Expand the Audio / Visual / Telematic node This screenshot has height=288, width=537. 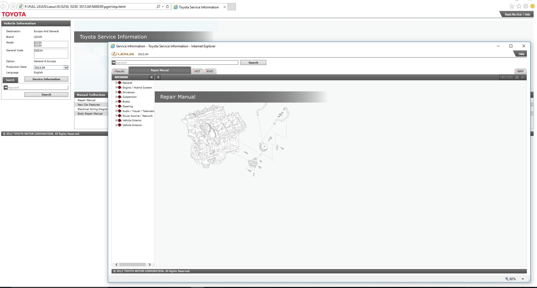(117, 111)
